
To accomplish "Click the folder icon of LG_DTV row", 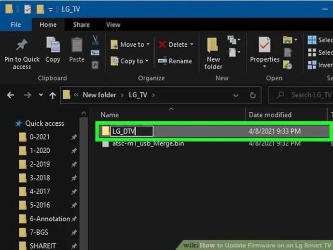I will tap(105, 131).
